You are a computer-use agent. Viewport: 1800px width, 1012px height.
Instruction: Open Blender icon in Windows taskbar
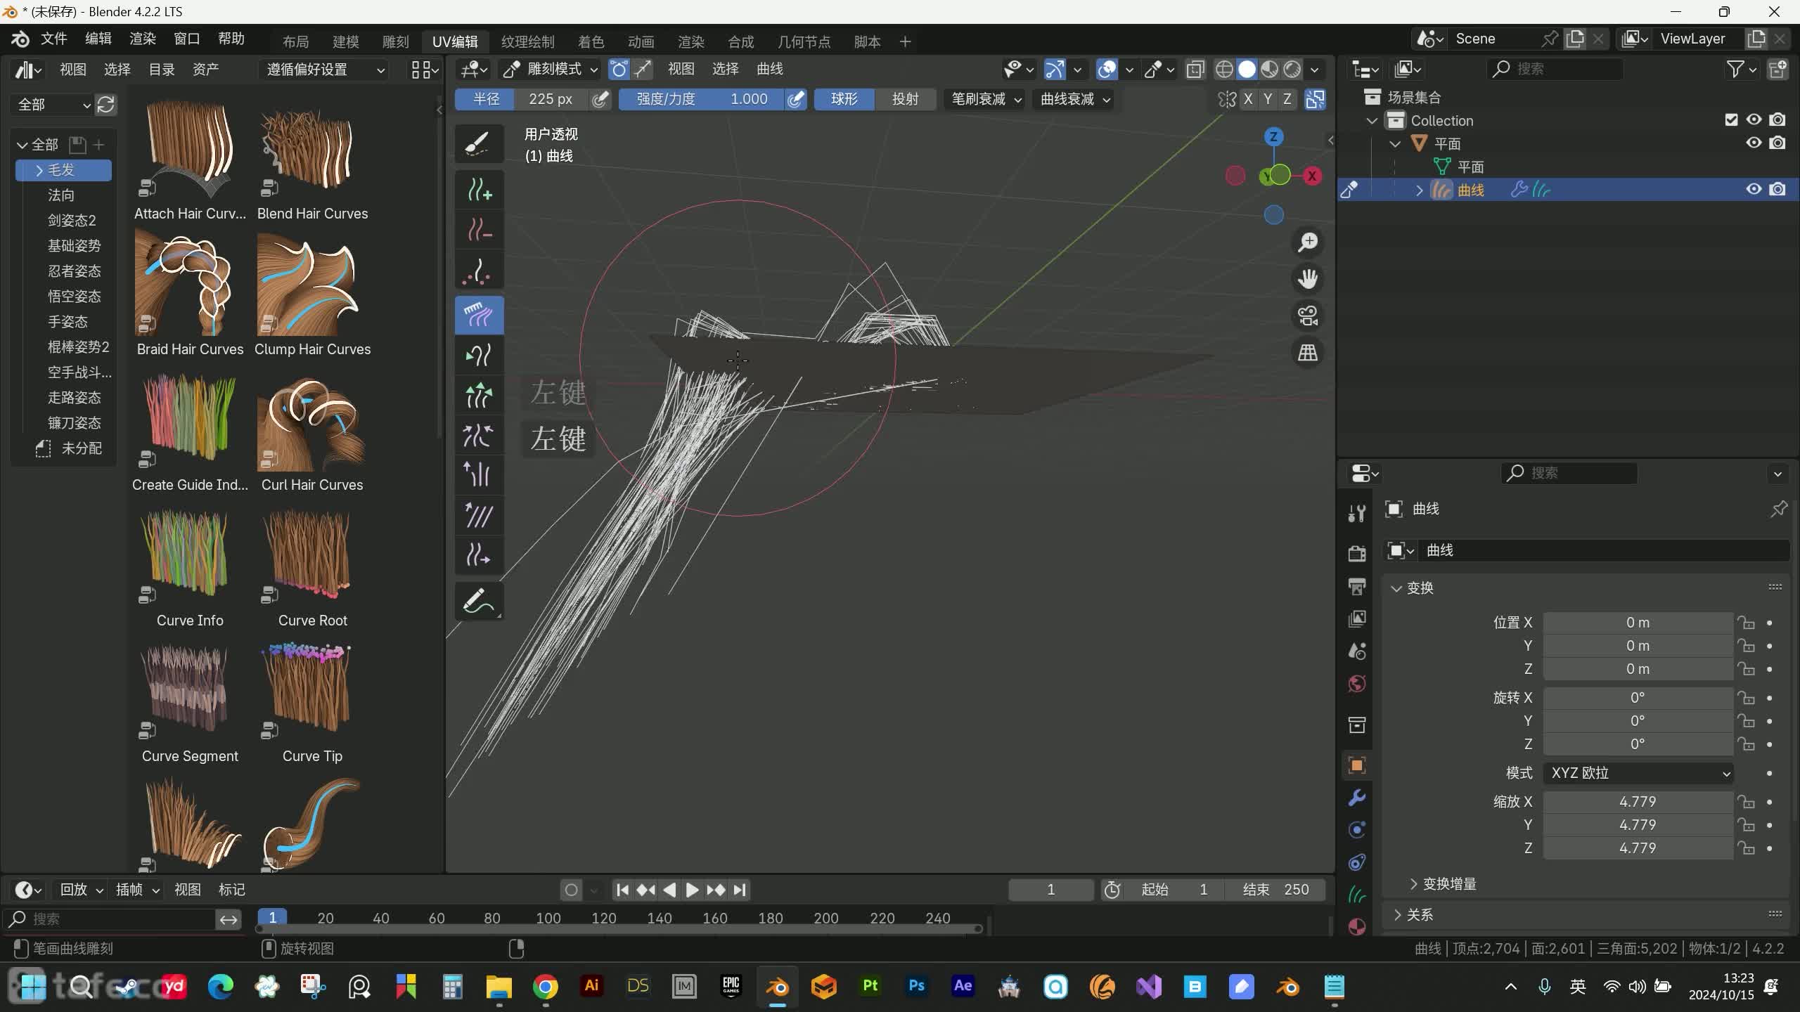[x=777, y=987]
